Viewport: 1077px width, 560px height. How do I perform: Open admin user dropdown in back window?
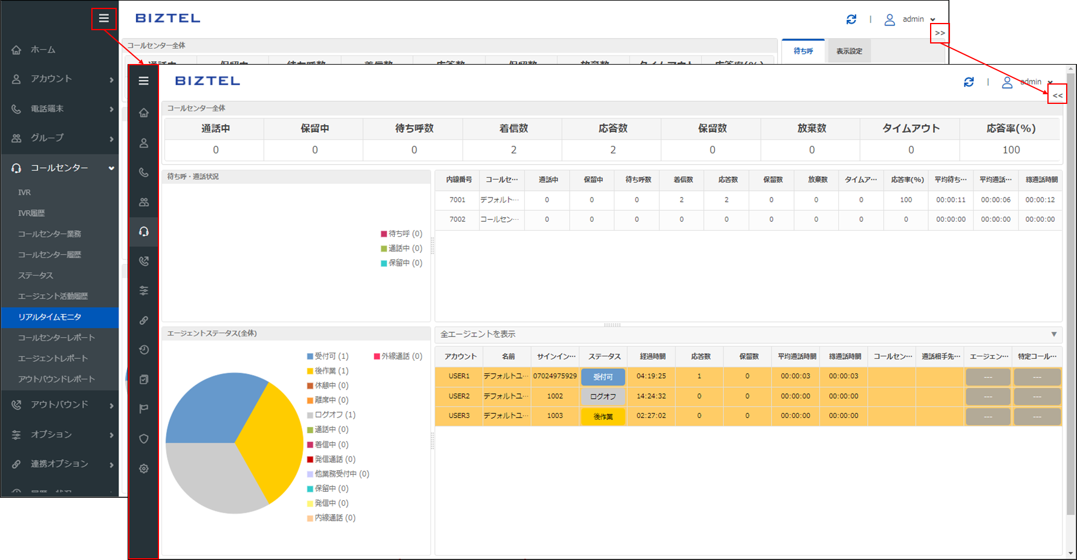(x=910, y=19)
